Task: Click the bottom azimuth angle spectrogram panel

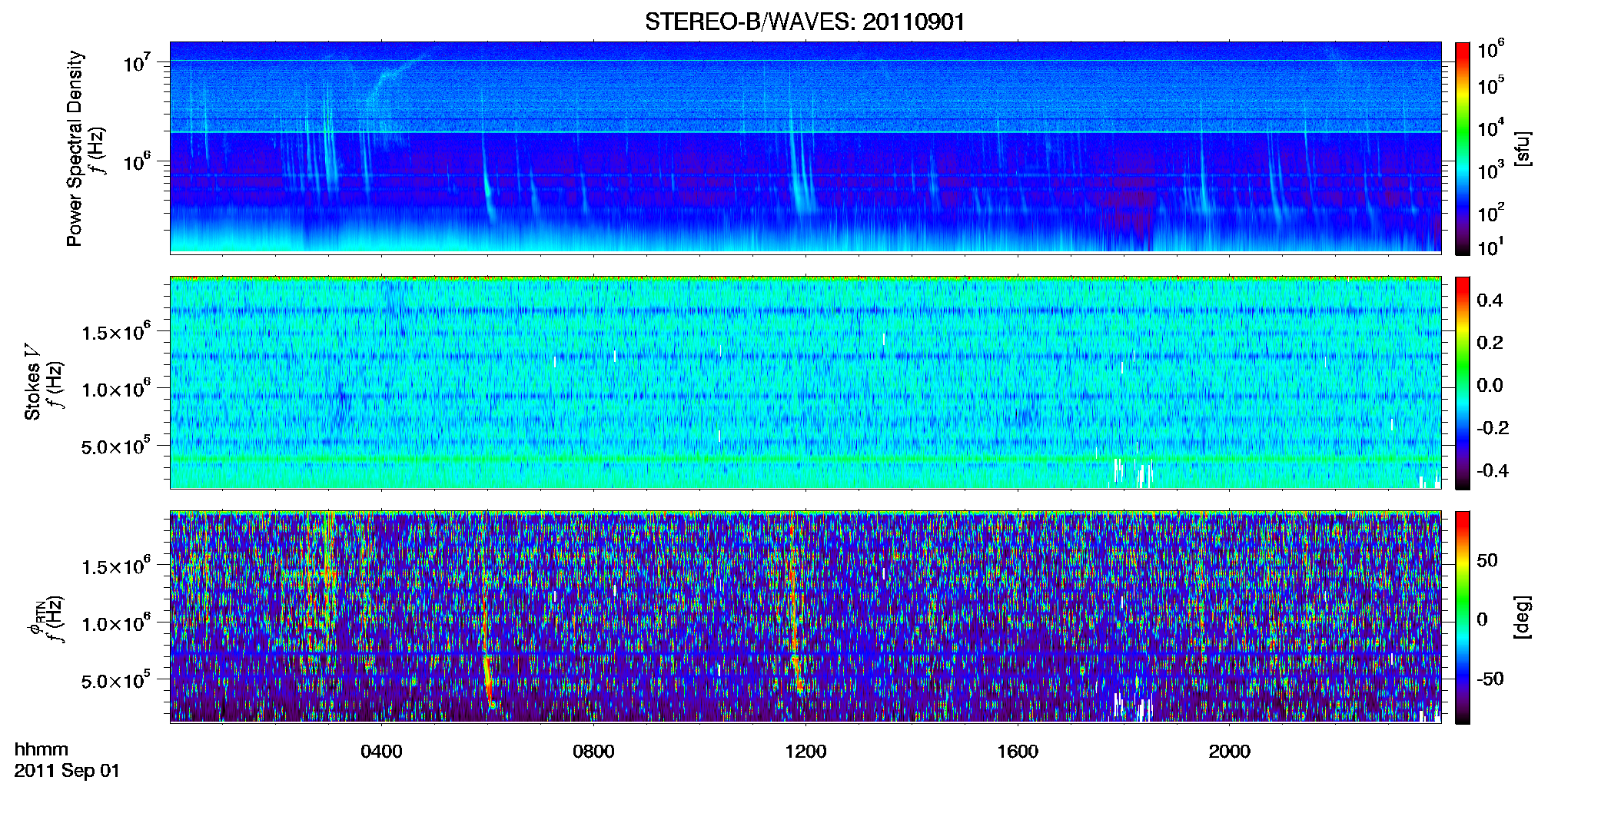Action: [x=805, y=616]
